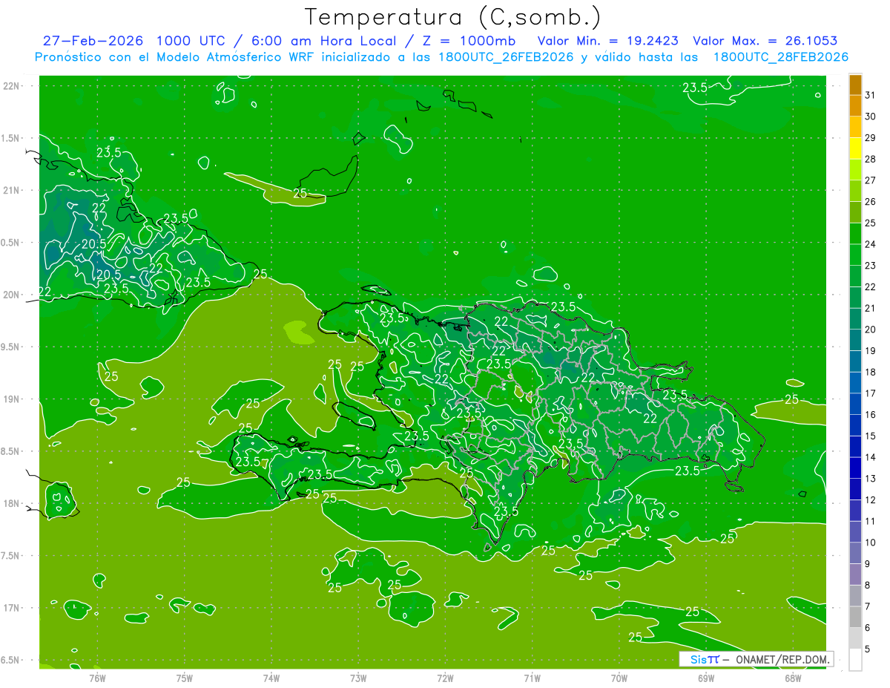Click the legend value 26
Screen dimensions: 890x688
coord(871,201)
